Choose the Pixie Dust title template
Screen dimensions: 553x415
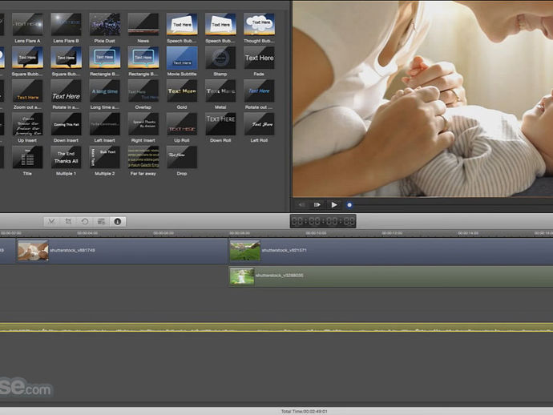pos(105,28)
